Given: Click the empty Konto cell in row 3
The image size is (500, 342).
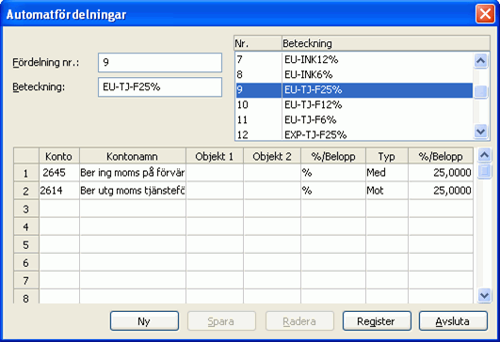Looking at the screenshot, I should coord(59,209).
